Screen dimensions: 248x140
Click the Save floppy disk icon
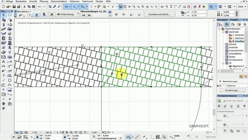click(x=14, y=7)
